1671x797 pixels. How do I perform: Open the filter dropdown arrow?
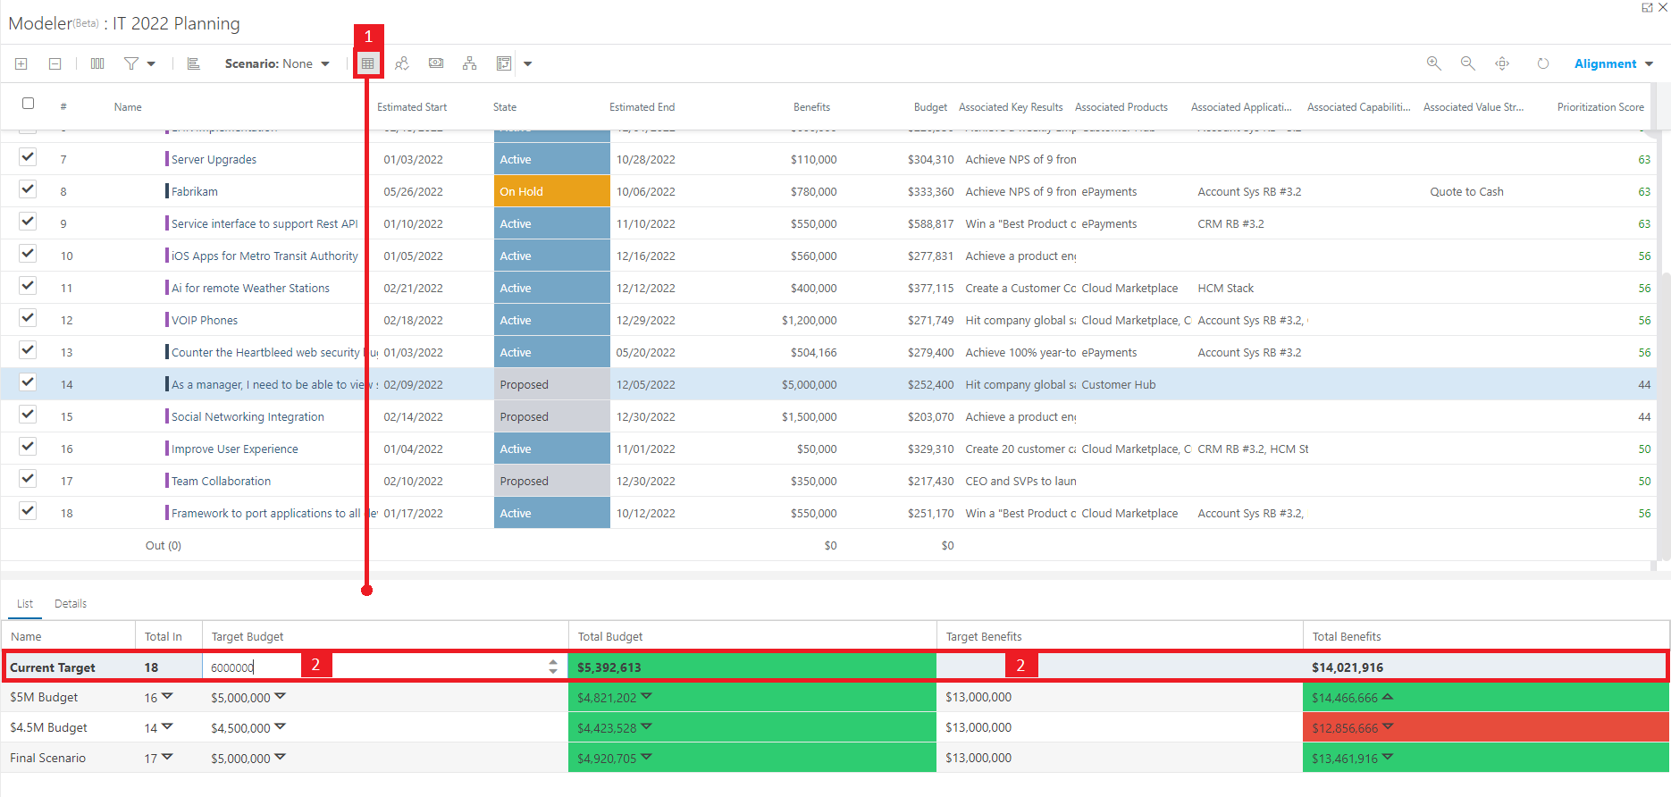tap(151, 63)
